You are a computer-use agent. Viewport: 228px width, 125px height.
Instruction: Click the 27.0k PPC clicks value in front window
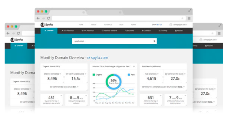pos(175,79)
